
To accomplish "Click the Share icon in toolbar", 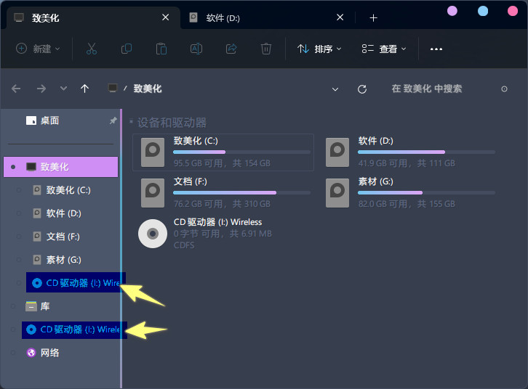I will [231, 49].
